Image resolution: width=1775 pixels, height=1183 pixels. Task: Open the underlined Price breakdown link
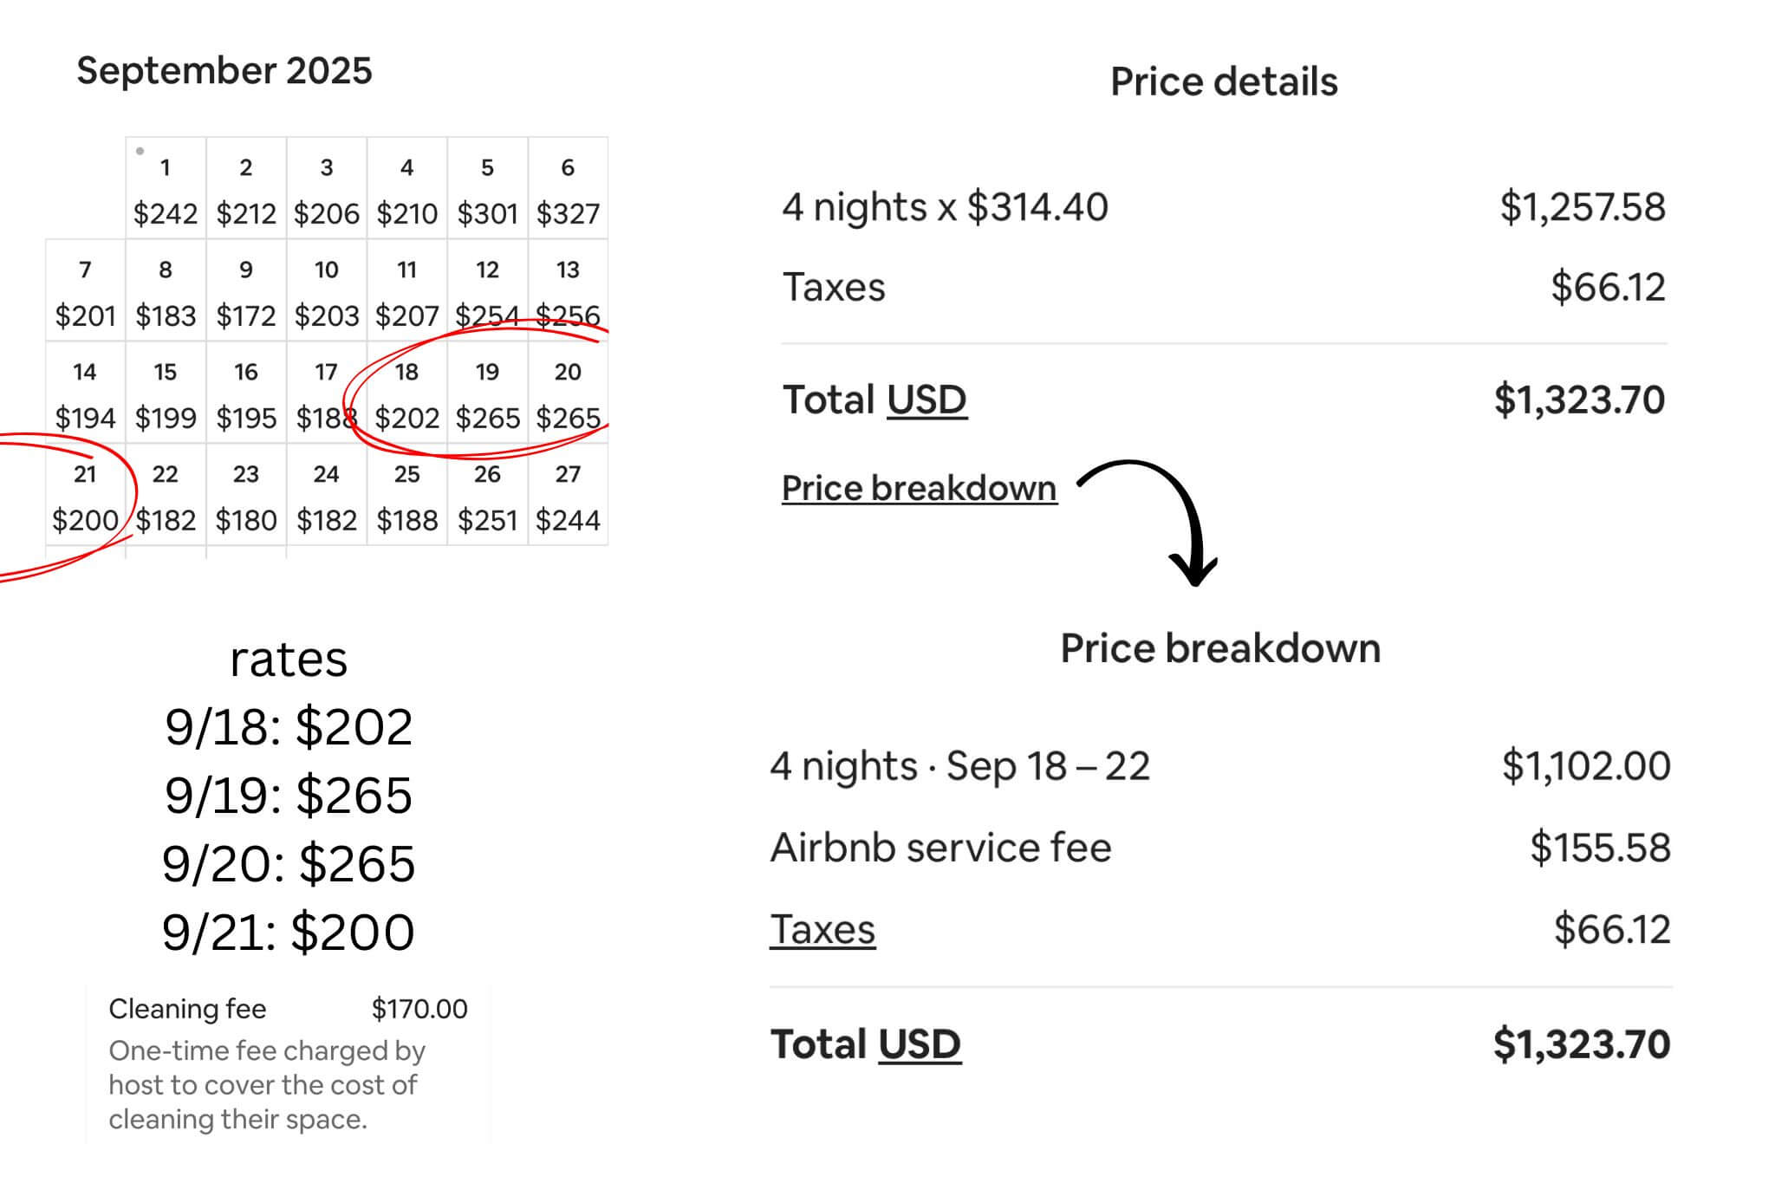click(x=919, y=488)
